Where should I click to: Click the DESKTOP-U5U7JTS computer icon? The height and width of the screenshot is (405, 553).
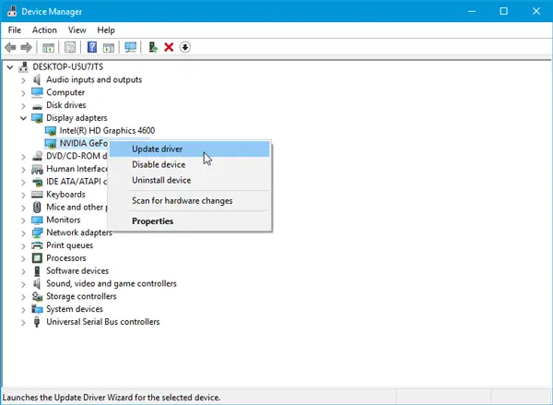click(x=24, y=66)
